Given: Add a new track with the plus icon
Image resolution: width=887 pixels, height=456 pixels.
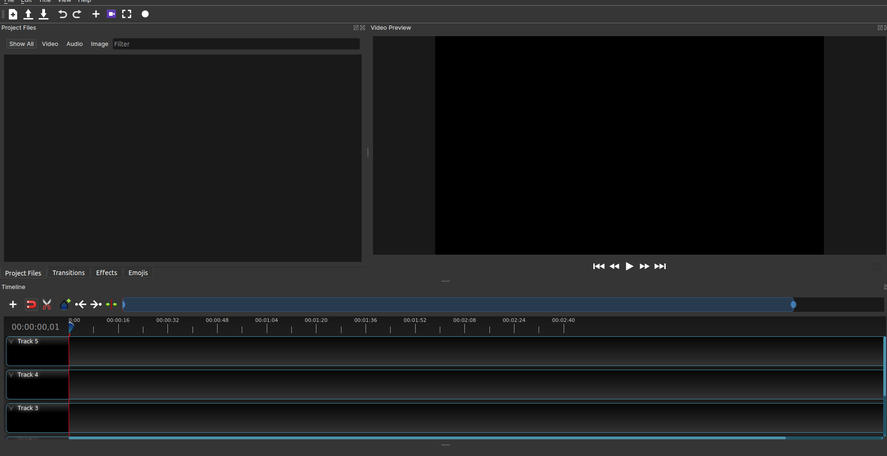Looking at the screenshot, I should tap(13, 304).
